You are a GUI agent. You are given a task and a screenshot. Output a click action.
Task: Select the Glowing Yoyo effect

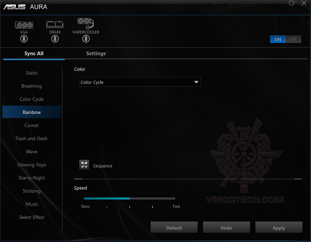click(31, 165)
